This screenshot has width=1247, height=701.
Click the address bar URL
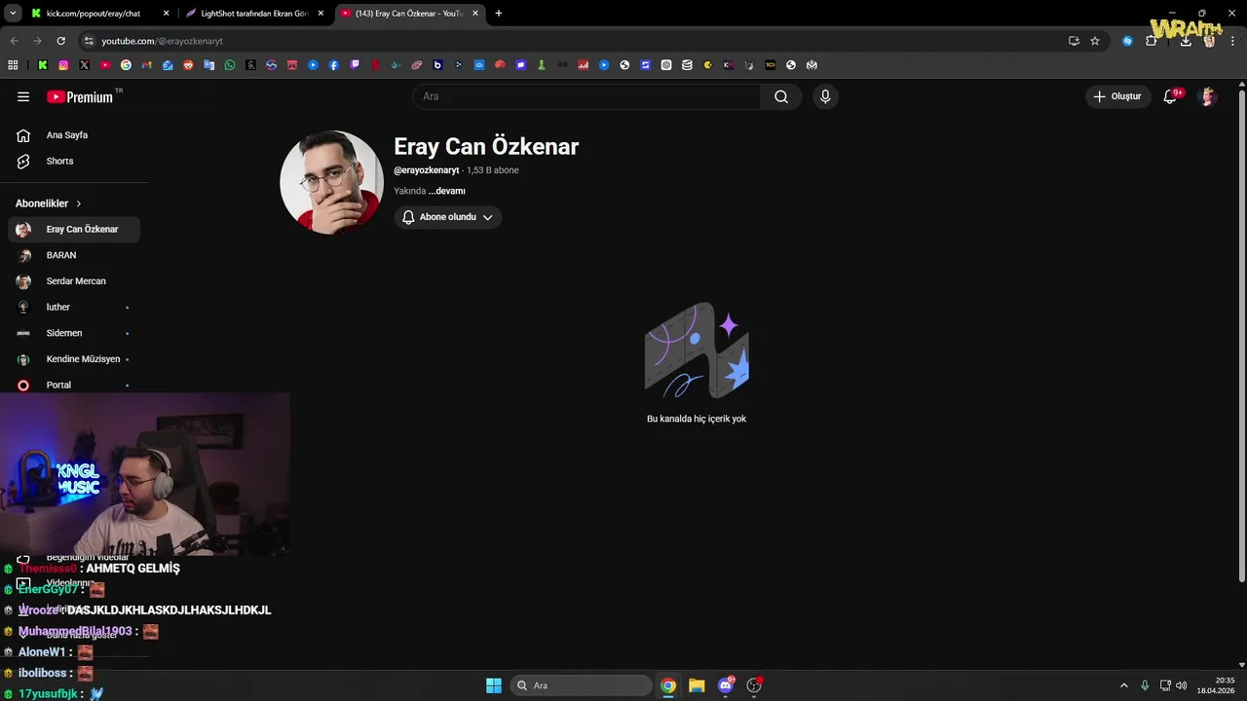click(163, 41)
